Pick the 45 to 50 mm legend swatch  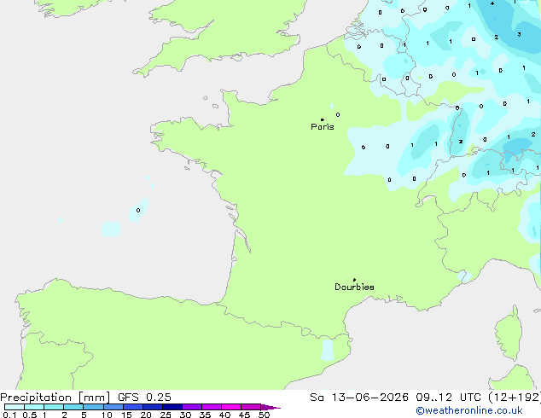pos(251,407)
